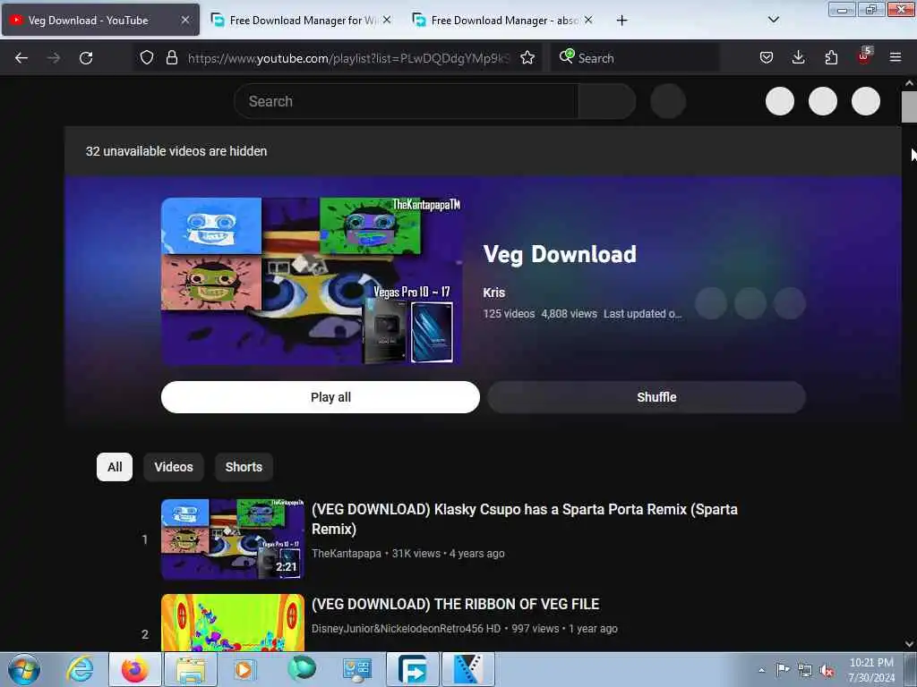This screenshot has width=917, height=687.
Task: Open Internet Explorer from the taskbar
Action: (x=80, y=669)
